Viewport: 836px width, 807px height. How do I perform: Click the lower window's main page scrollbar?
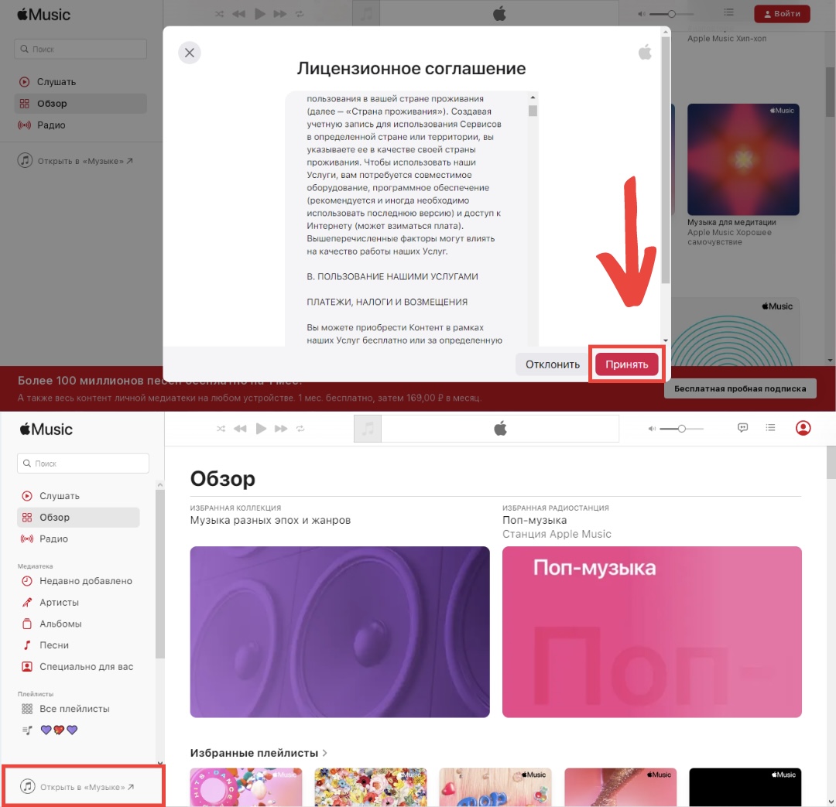tap(831, 463)
